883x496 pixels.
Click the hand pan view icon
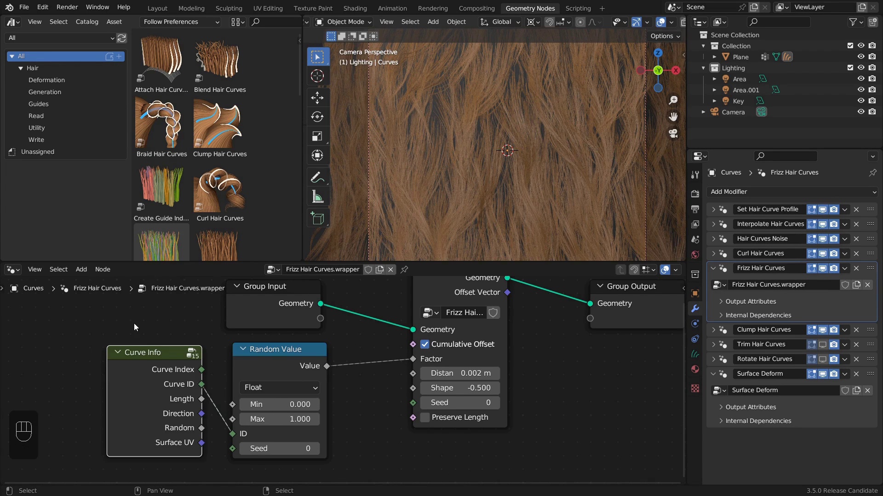[x=673, y=117]
